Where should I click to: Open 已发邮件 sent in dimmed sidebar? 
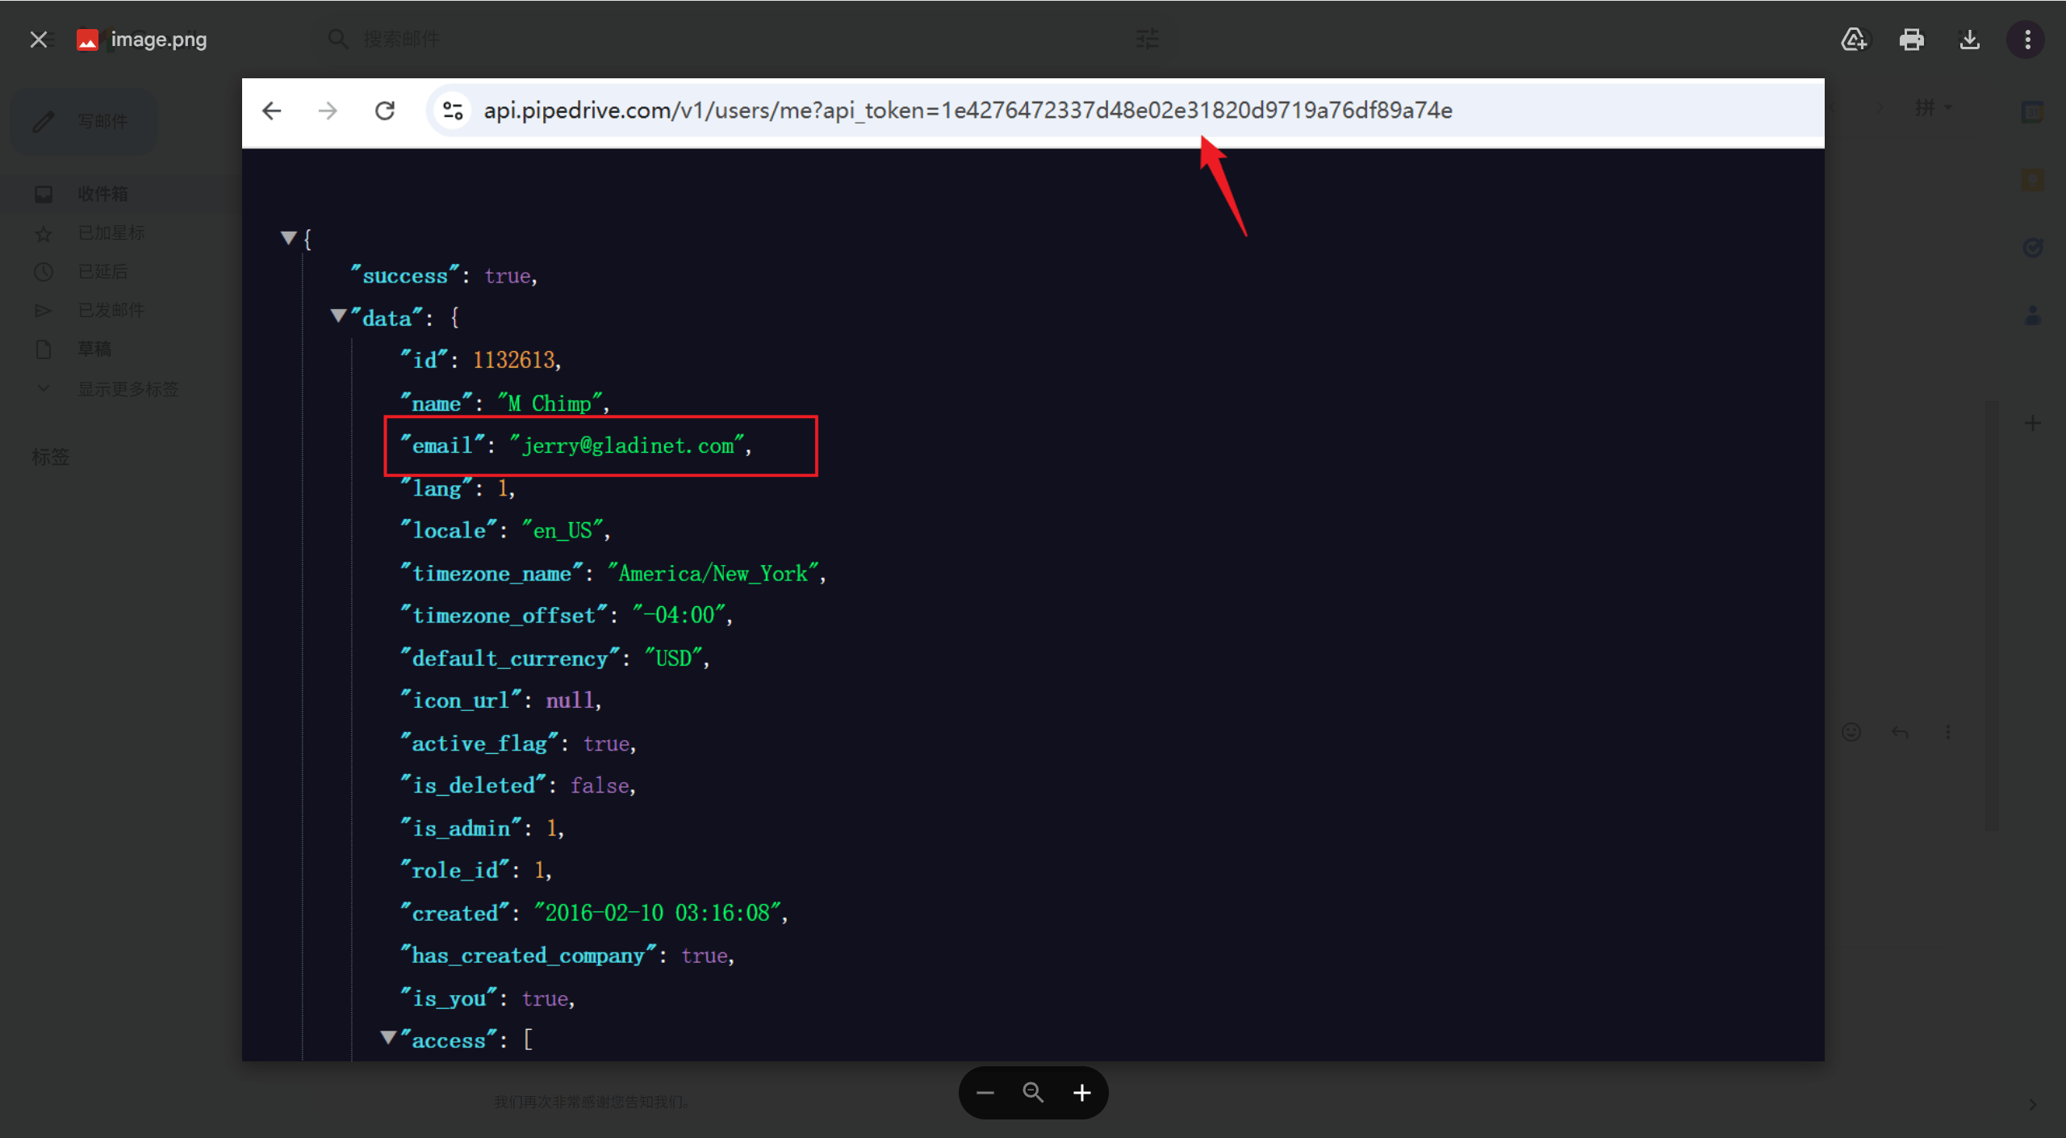(111, 311)
